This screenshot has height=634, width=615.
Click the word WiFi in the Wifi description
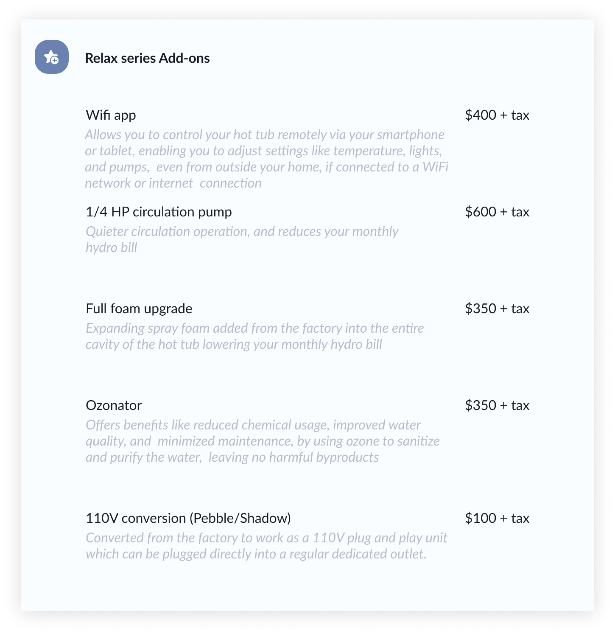435,167
